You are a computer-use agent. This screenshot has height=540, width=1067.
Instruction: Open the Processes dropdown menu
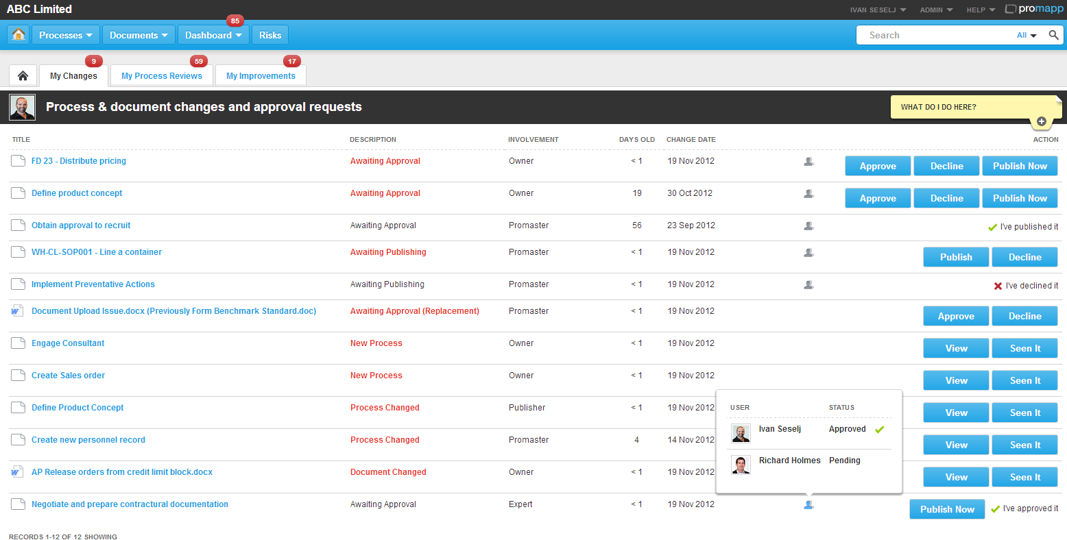[x=65, y=34]
